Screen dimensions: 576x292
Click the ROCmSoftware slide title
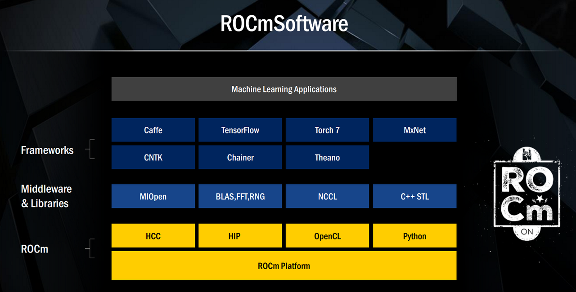[284, 23]
